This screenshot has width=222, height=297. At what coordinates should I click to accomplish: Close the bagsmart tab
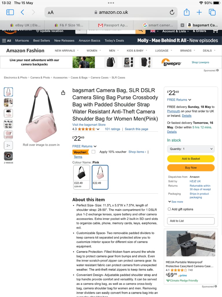pos(182,25)
